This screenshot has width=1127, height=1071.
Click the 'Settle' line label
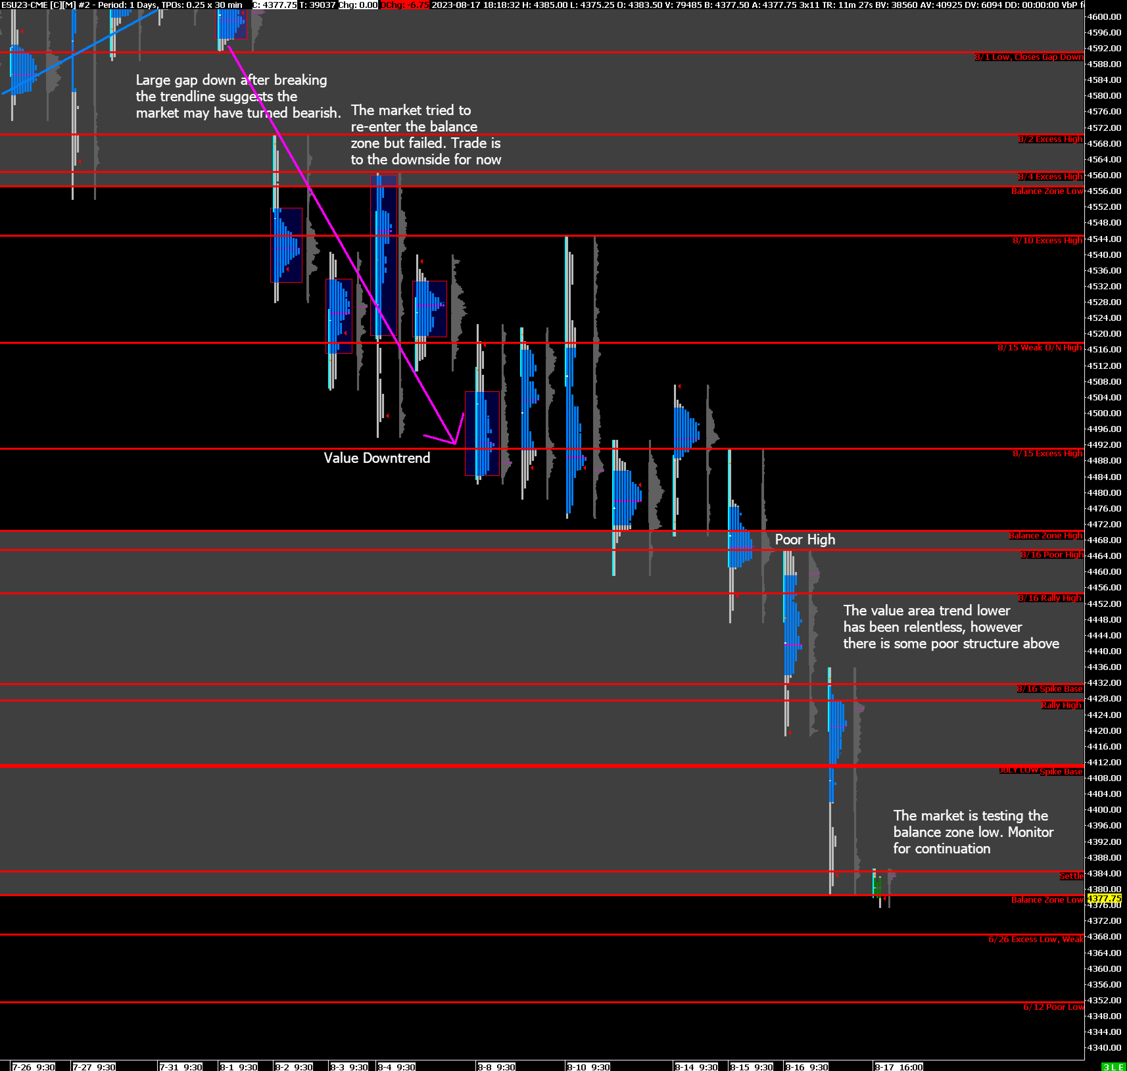1071,876
